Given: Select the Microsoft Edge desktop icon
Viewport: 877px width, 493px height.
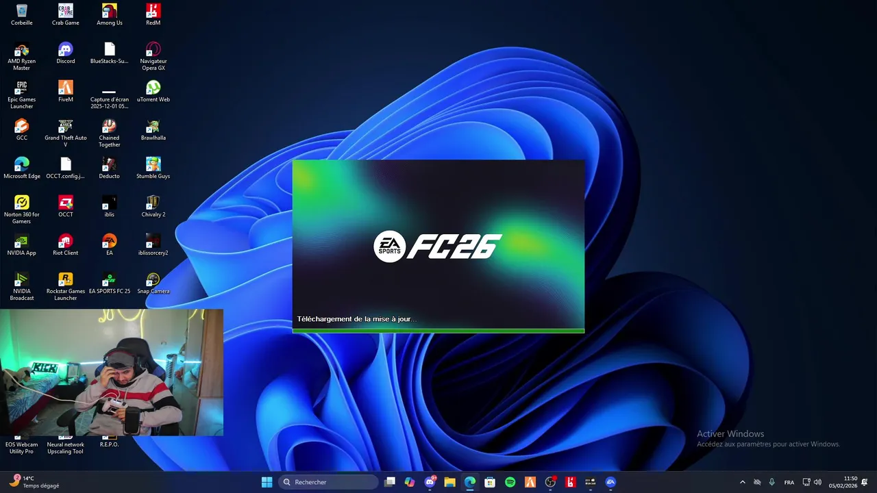Looking at the screenshot, I should click(21, 168).
